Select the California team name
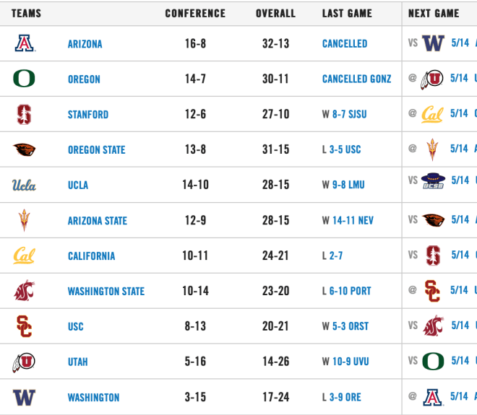The image size is (477, 415). pos(91,255)
